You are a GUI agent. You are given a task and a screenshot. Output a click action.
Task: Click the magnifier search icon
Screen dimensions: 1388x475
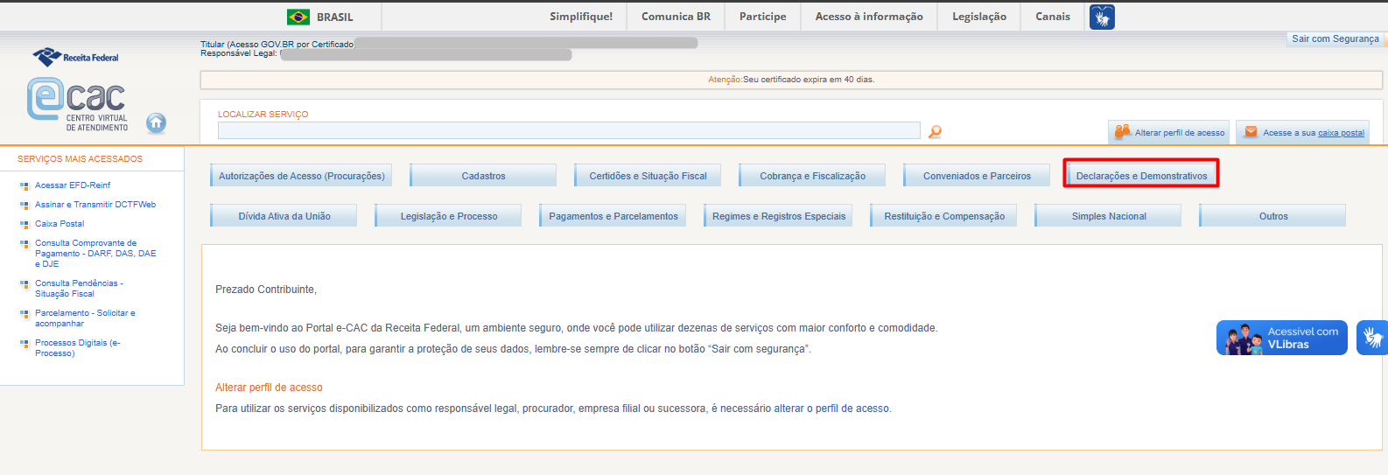coord(935,132)
